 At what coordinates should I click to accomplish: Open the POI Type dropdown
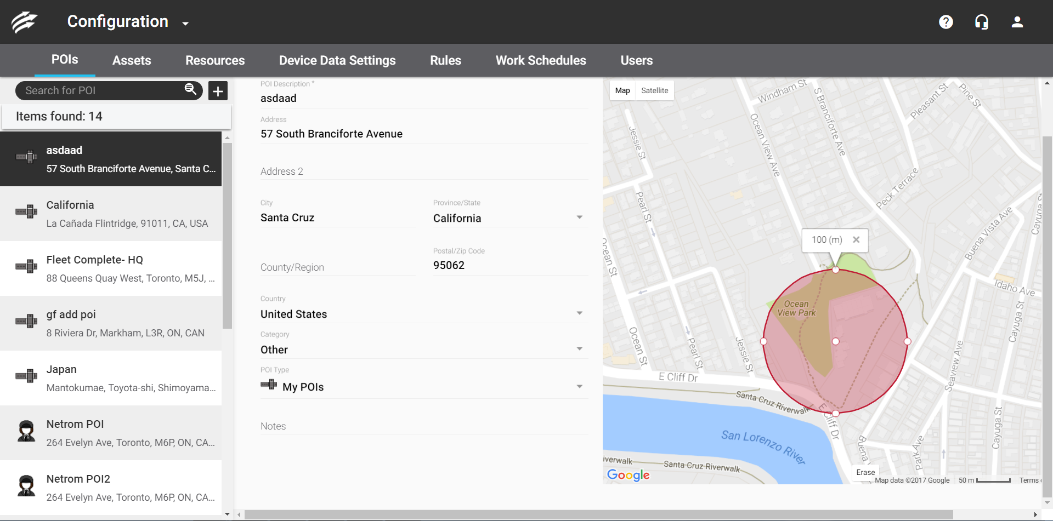click(x=424, y=387)
